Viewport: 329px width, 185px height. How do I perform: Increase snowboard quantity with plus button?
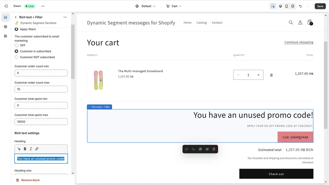point(258,75)
